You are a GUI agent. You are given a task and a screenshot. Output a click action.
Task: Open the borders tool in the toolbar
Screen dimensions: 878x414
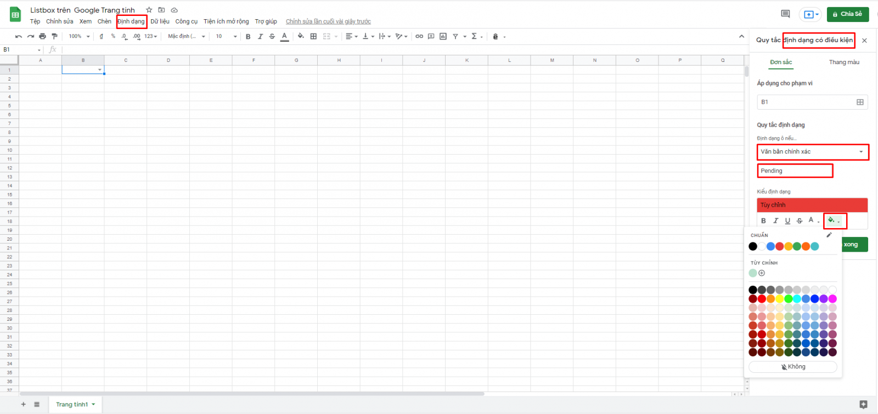point(313,36)
